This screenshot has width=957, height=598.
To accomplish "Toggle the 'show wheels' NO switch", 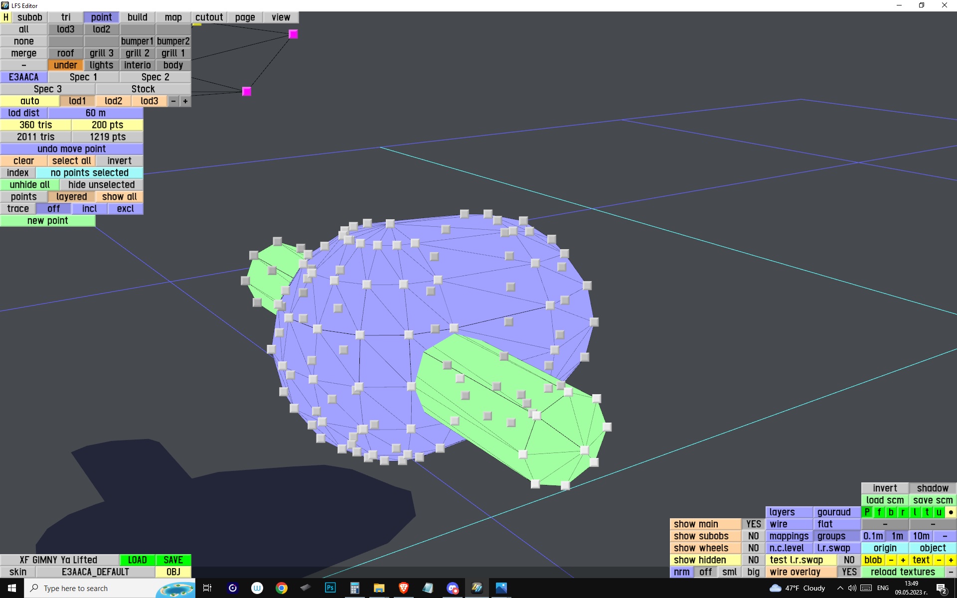I will point(753,548).
